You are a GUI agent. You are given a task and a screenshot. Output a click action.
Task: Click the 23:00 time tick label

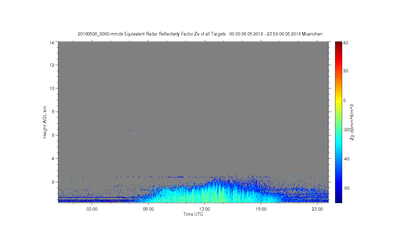point(317,209)
